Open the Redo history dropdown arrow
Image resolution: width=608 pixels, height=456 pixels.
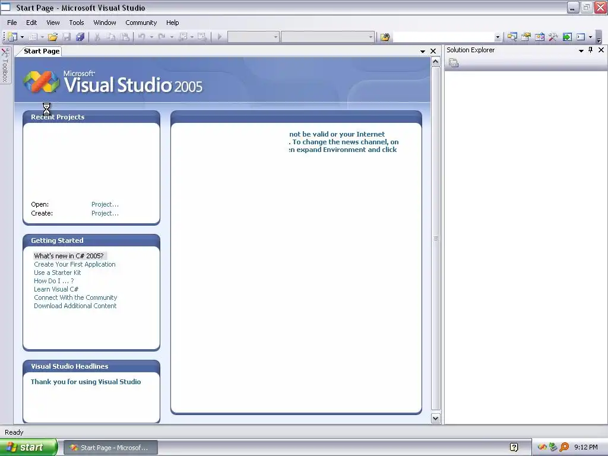pyautogui.click(x=172, y=37)
